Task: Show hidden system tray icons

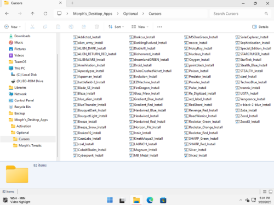Action: click(x=241, y=200)
